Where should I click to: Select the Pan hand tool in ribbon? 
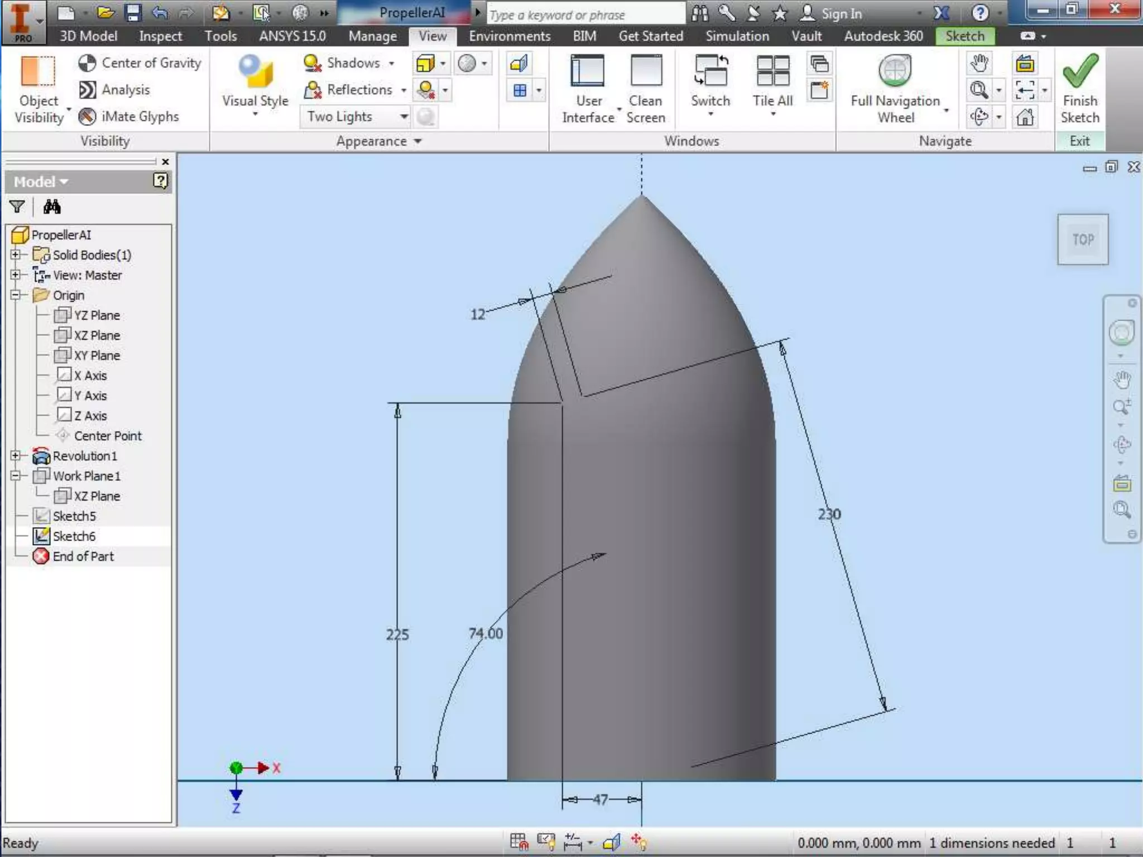(979, 63)
